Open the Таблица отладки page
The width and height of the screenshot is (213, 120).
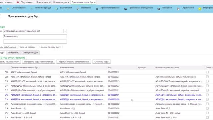(x=30, y=53)
